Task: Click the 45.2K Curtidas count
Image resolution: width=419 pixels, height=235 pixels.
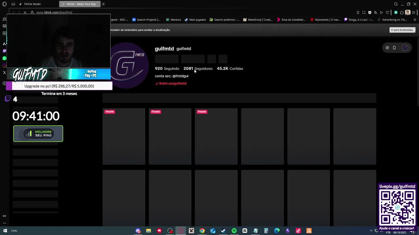Action: pyautogui.click(x=230, y=69)
